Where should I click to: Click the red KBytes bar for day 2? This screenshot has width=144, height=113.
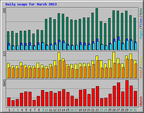(x=13, y=103)
